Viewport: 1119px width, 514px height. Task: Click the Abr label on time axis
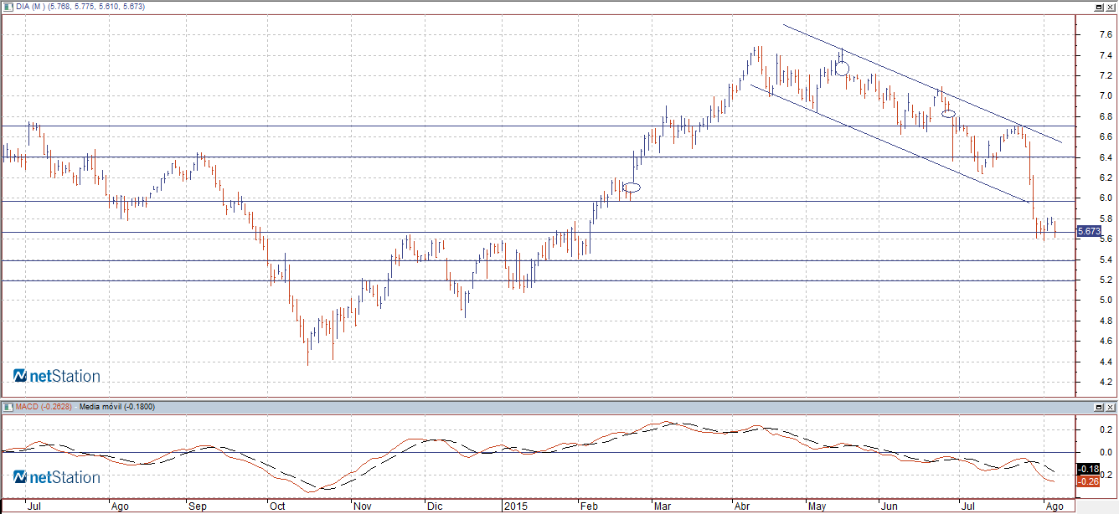tap(742, 506)
